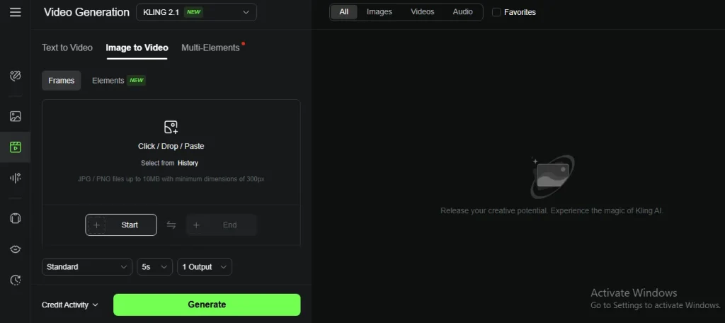Open the 5s duration dropdown
Viewport: 725px width, 323px height.
[x=154, y=266]
